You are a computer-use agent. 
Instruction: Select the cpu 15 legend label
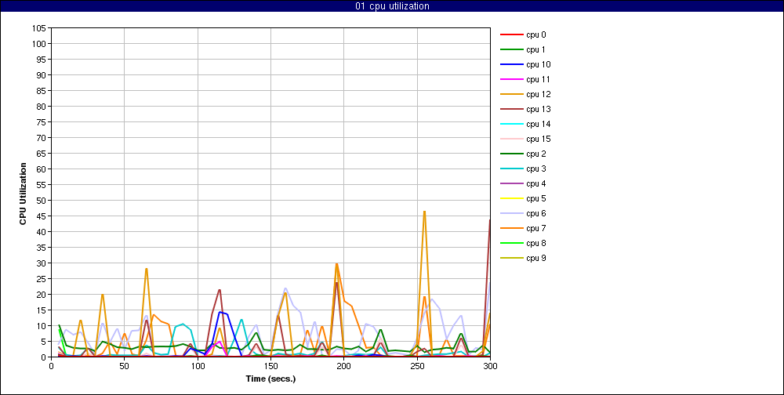pyautogui.click(x=539, y=139)
